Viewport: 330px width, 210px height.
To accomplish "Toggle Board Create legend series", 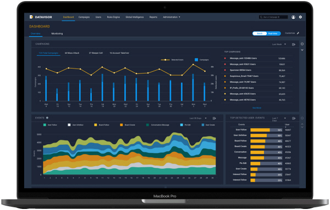I will (x=128, y=125).
